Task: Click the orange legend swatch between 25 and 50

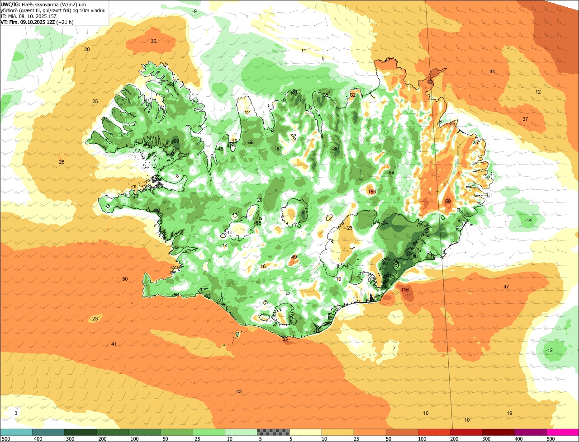Action: [x=370, y=432]
